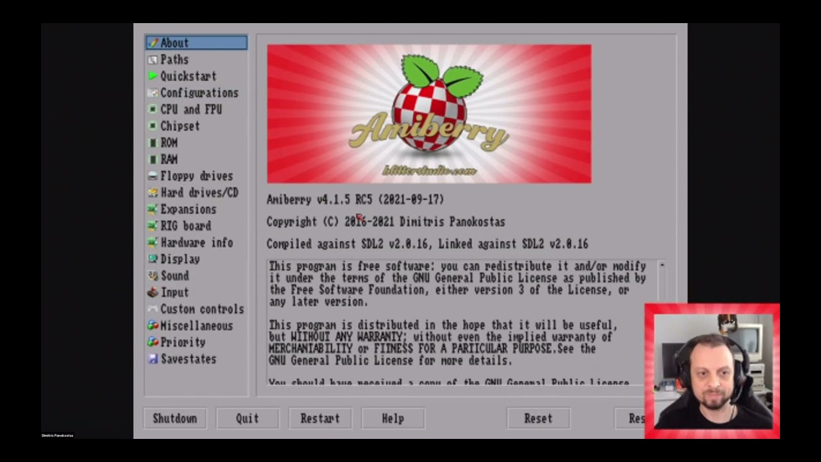Click the ROM chip icon
Viewport: 821px width, 462px height.
152,143
